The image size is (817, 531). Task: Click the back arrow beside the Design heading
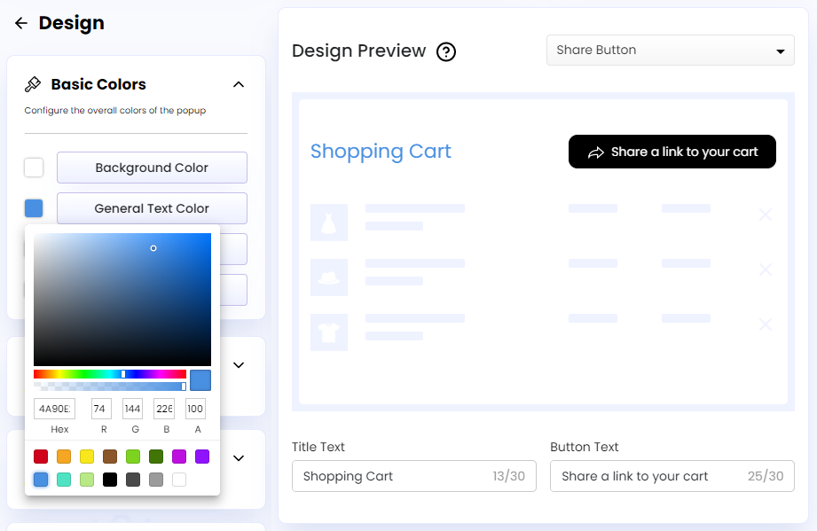21,23
